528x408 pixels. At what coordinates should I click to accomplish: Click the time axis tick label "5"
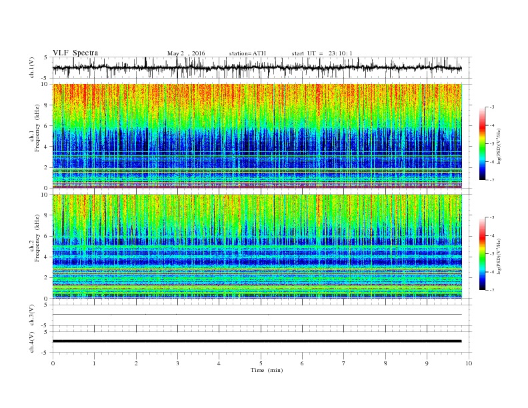click(x=261, y=363)
